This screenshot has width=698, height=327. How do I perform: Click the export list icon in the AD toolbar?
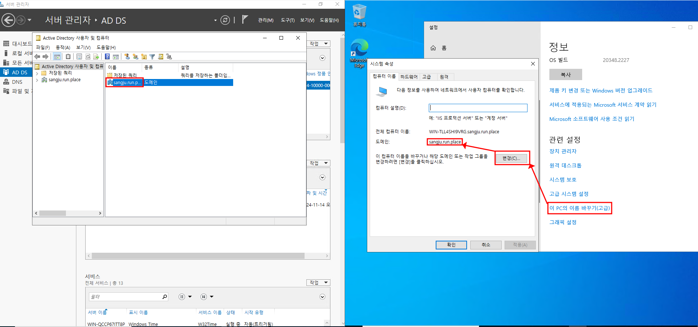(x=96, y=56)
